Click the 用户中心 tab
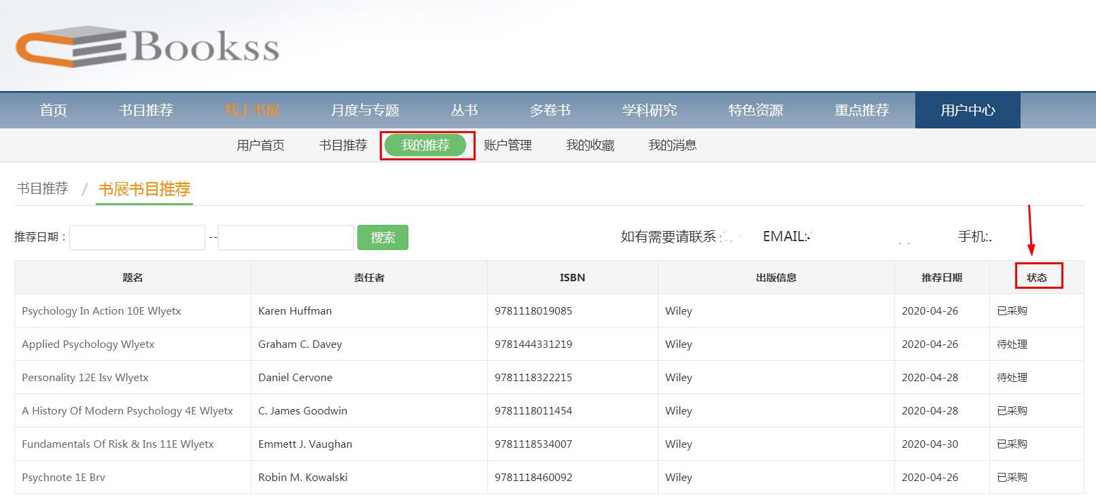The height and width of the screenshot is (498, 1096). coord(968,110)
